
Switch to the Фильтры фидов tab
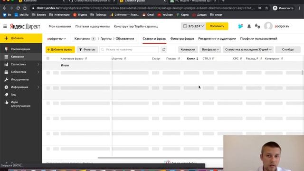point(182,39)
